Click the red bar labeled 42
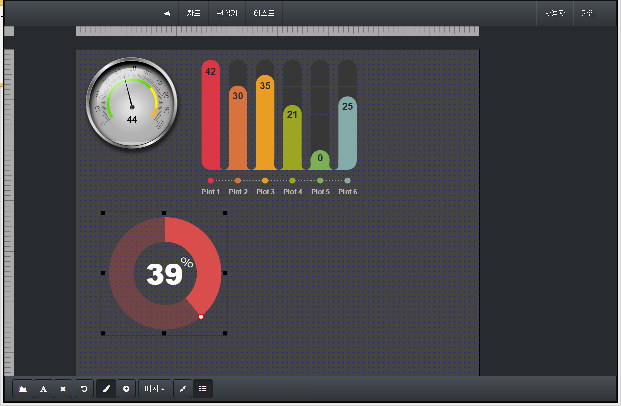 [x=211, y=115]
